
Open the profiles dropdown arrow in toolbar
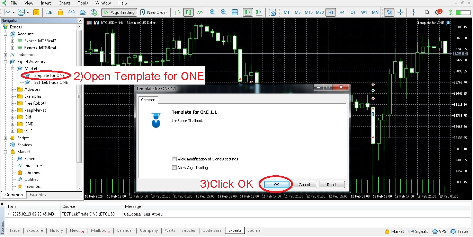point(28,12)
